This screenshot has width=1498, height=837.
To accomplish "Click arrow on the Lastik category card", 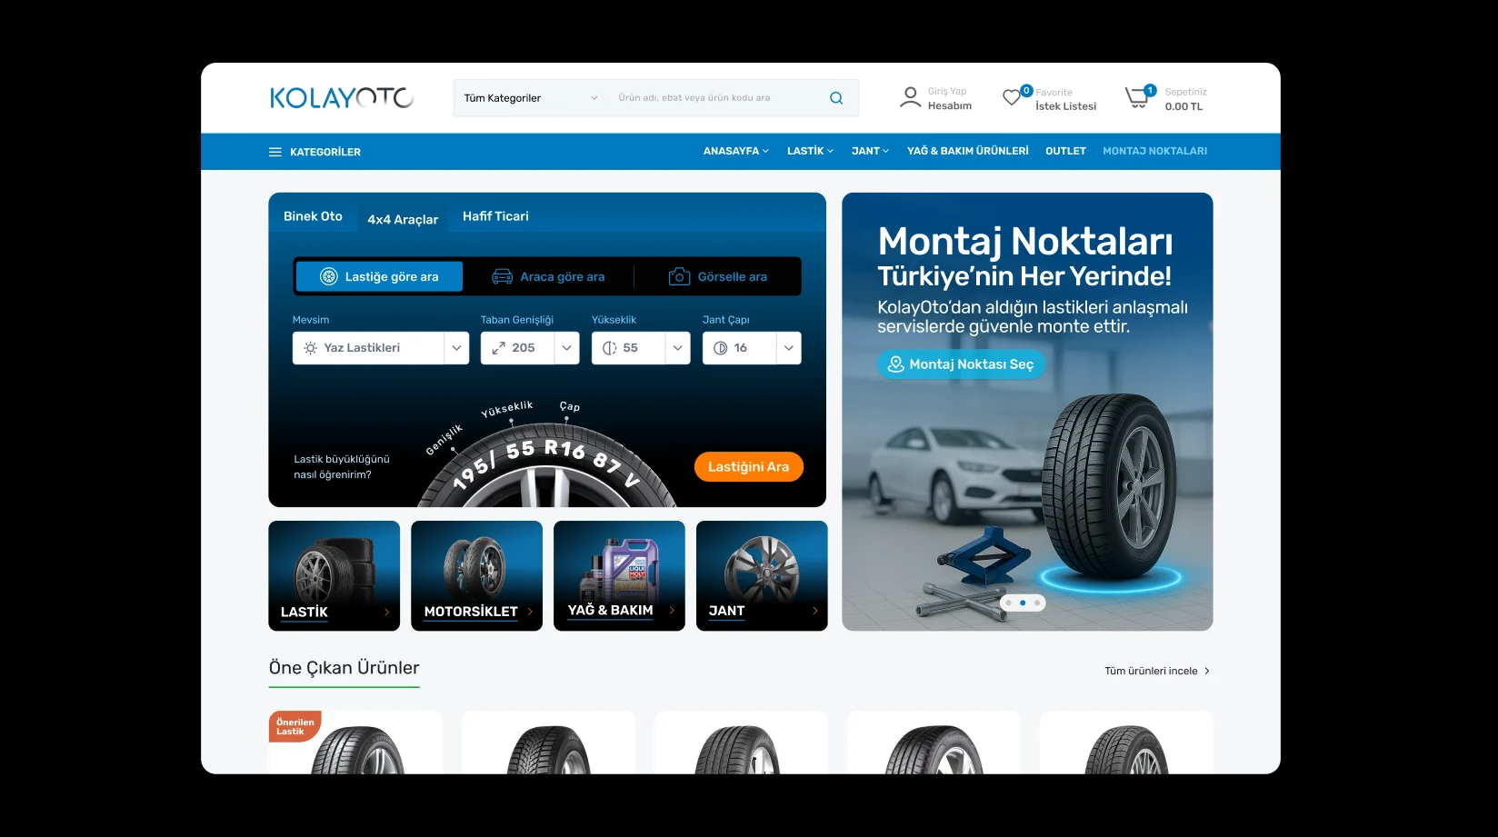I will 387,612.
